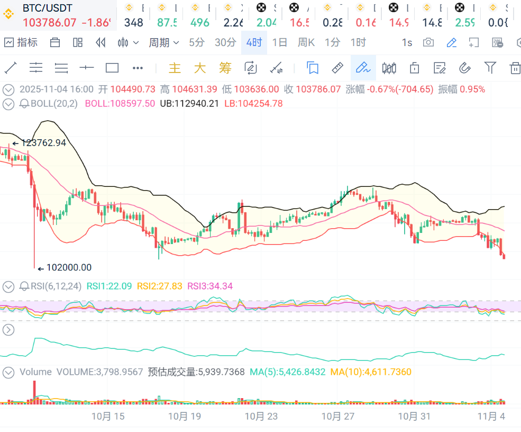Click the trash icon to delete drawings
Screen dimensions: 521x432
pyautogui.click(x=515, y=68)
